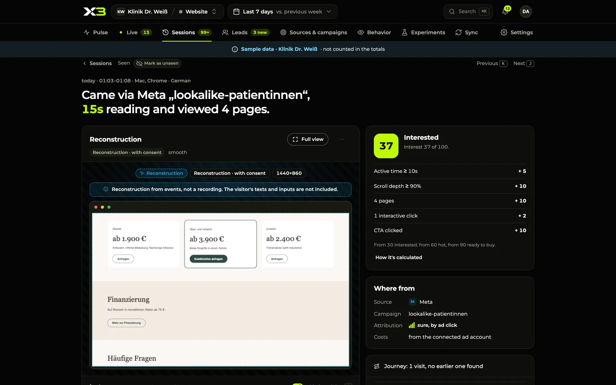Screen dimensions: 616x385
Task: Click the journey route icon
Action: 377,366
